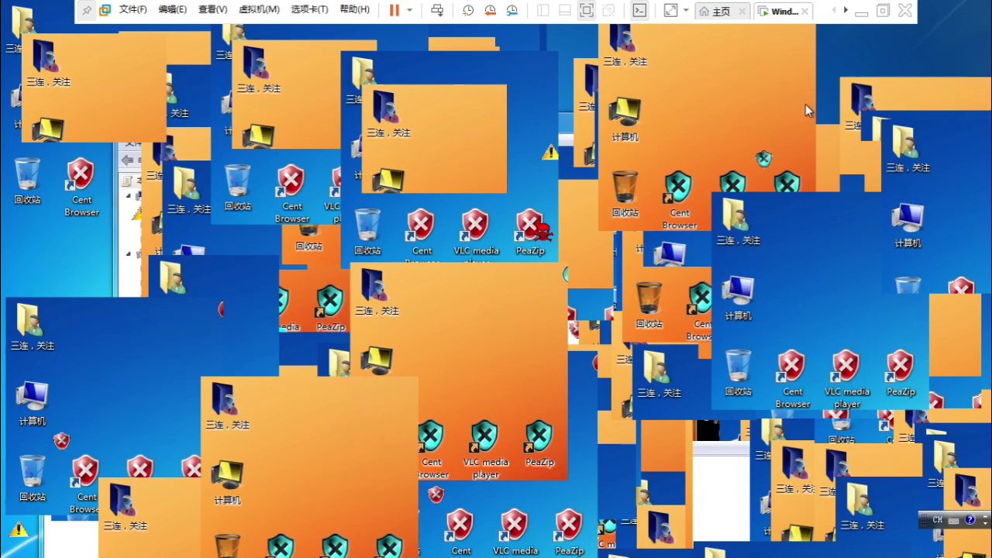Open the 帮助(H) menu
Screen dimensions: 992x558
tap(355, 10)
